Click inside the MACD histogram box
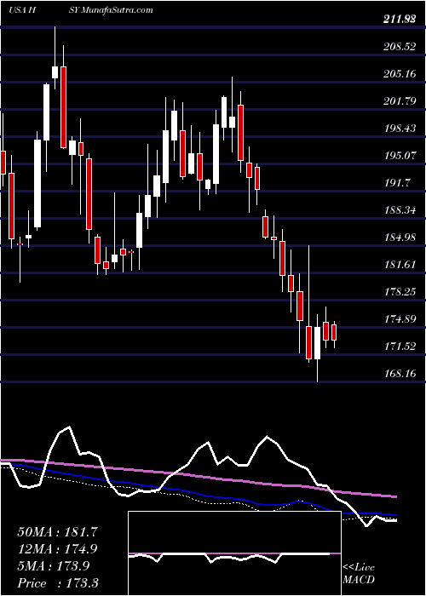426x596 pixels. [x=234, y=553]
